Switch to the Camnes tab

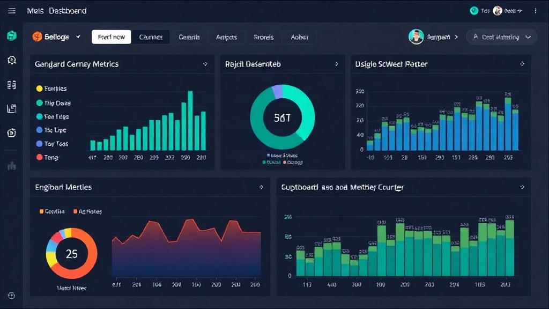(x=151, y=37)
